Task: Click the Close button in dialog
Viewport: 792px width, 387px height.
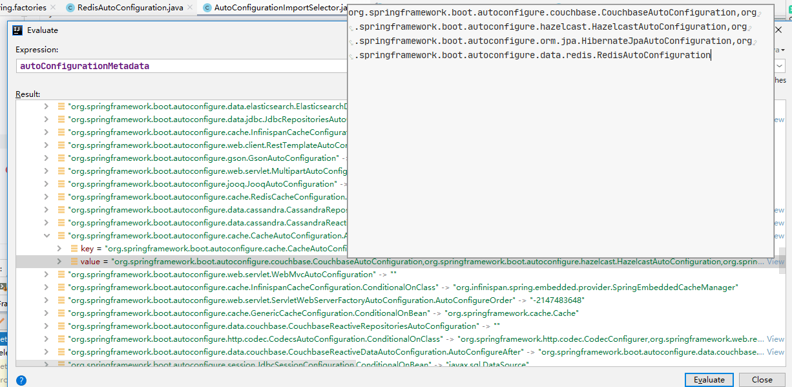Action: 762,380
